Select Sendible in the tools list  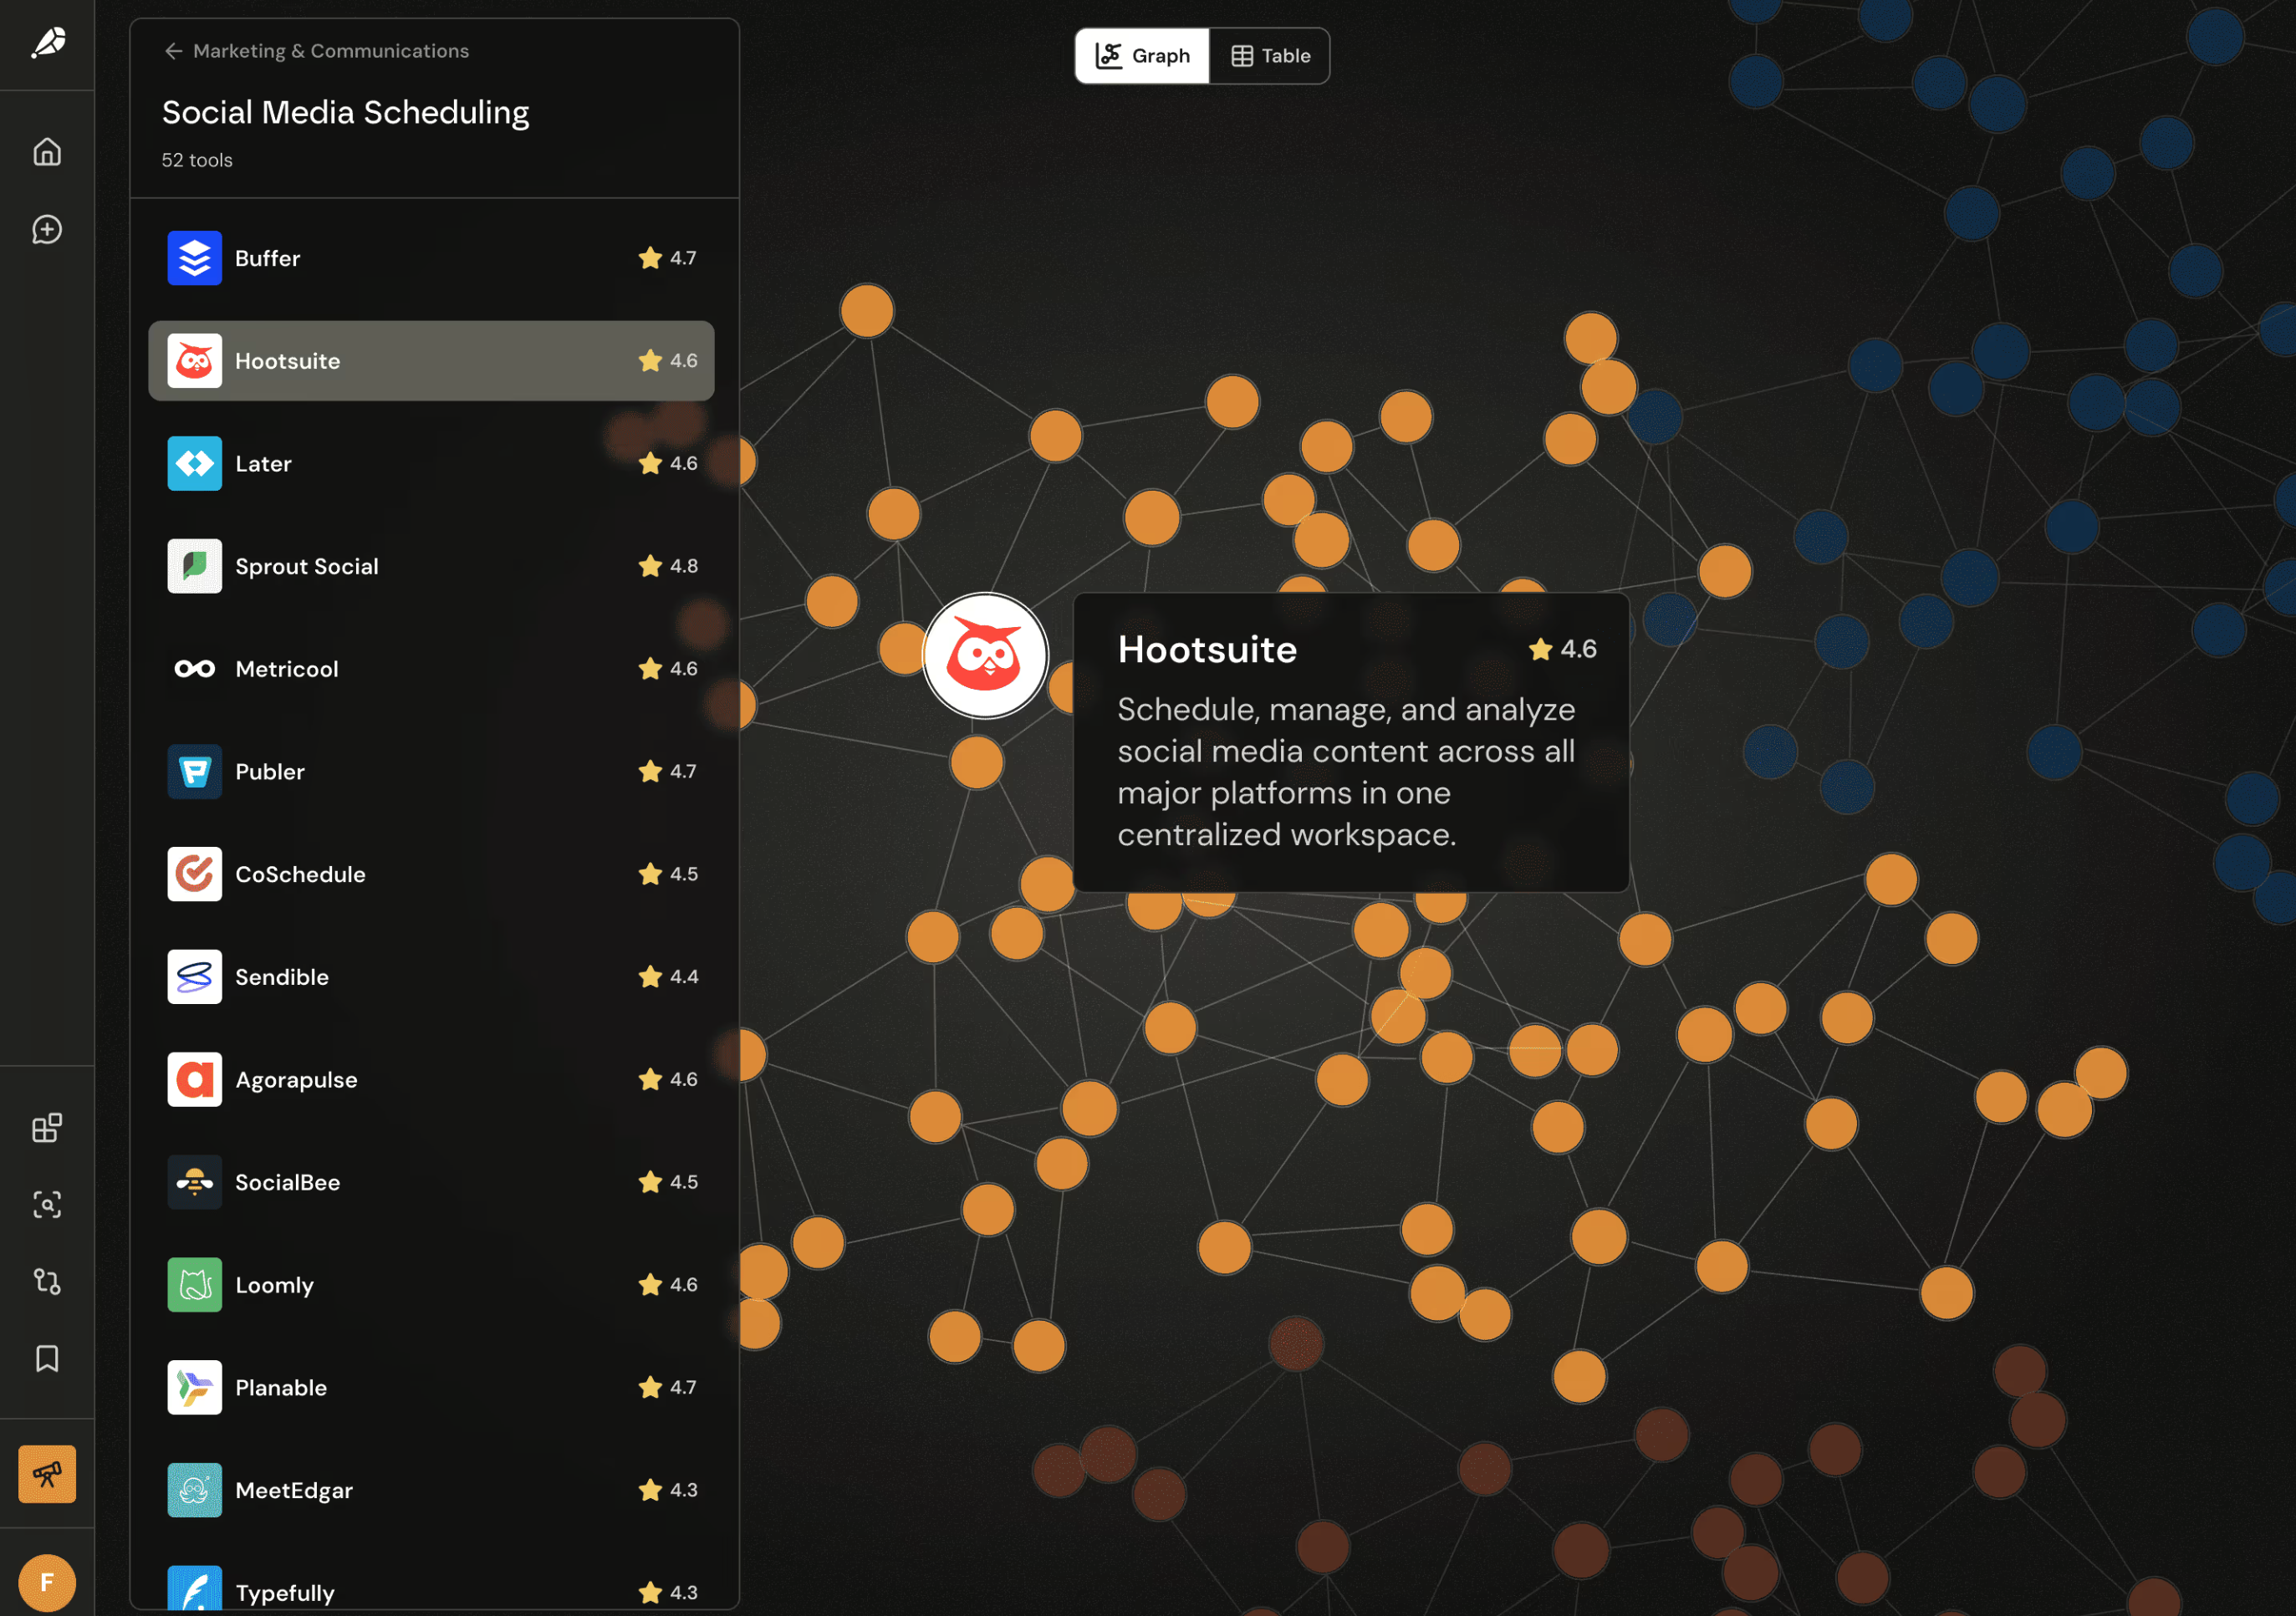(x=431, y=977)
